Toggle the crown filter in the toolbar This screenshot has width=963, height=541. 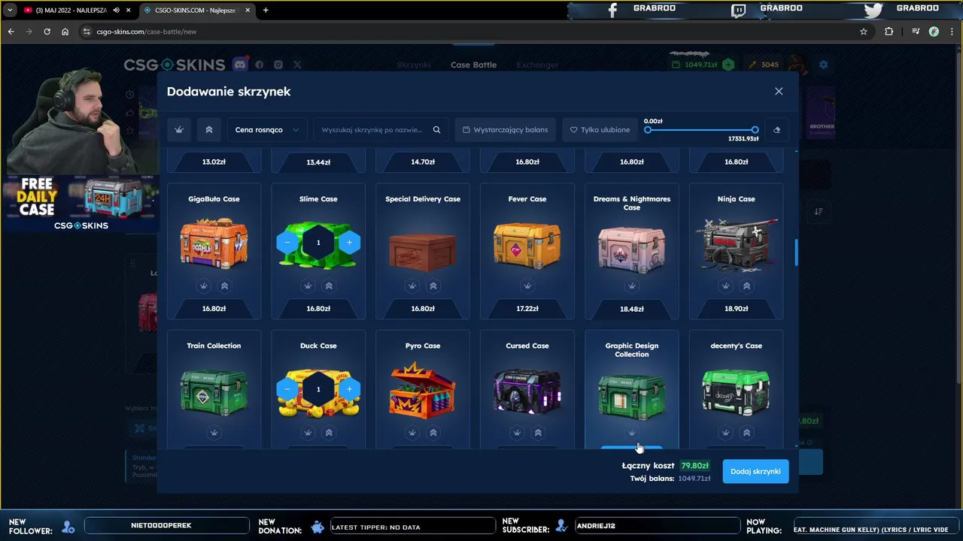(179, 130)
